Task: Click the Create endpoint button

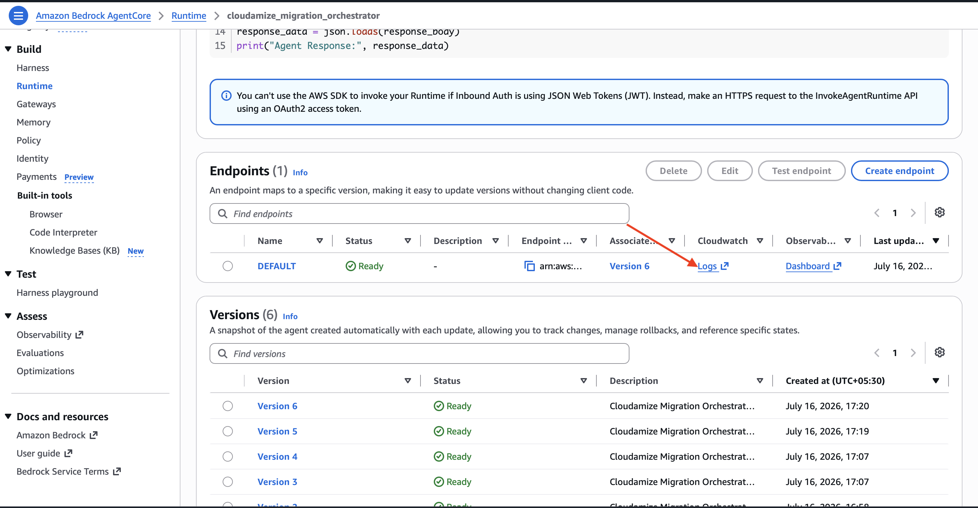Action: [x=899, y=171]
